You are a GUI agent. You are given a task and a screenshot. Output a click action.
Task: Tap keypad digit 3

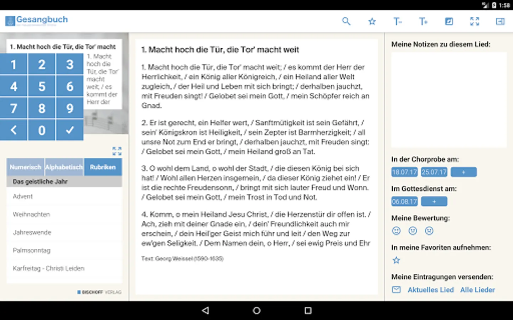(70, 64)
